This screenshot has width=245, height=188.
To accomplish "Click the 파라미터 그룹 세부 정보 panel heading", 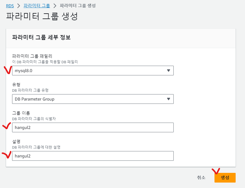I will tap(41, 38).
